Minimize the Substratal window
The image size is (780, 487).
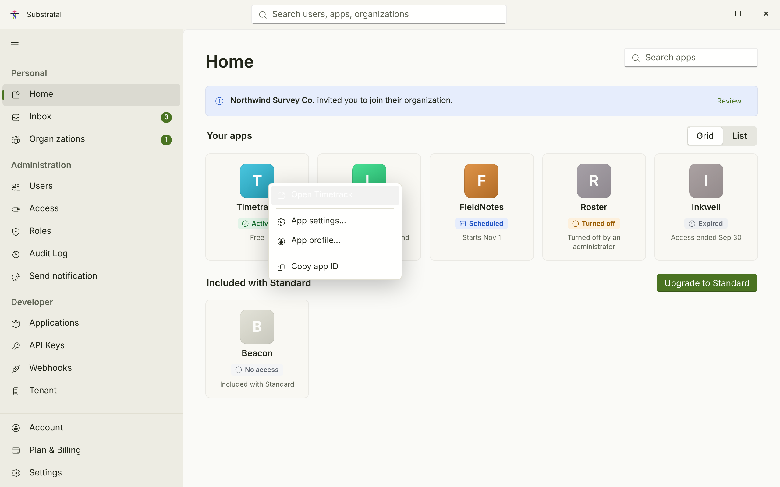pos(710,14)
